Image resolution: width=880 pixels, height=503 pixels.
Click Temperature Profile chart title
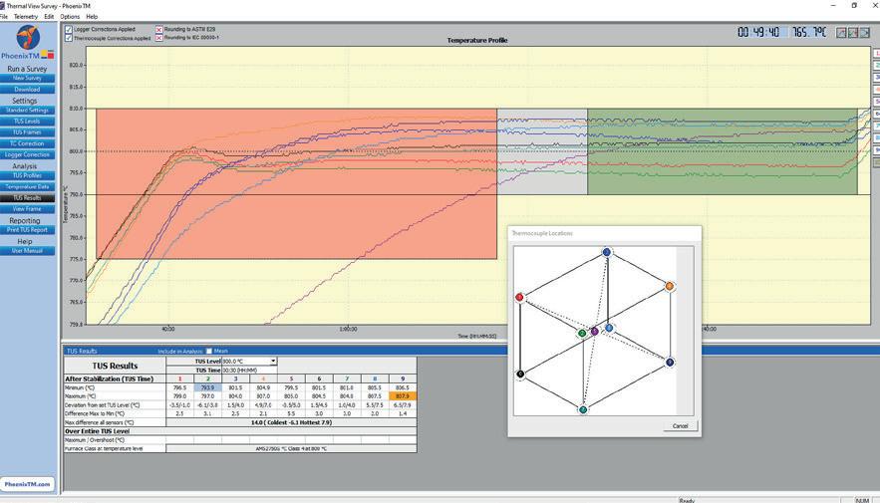(x=477, y=41)
